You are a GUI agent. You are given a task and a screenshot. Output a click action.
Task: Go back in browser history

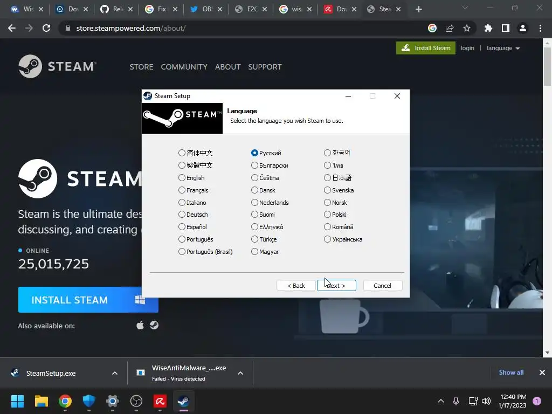[12, 28]
